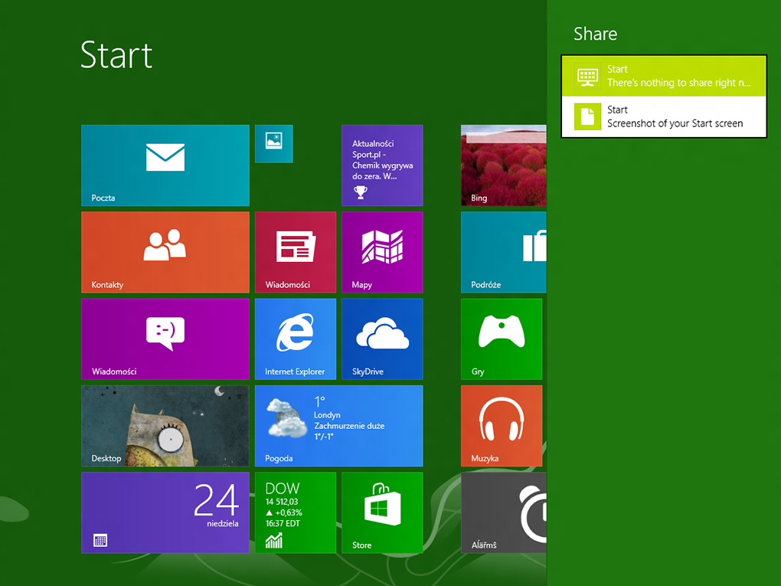Image resolution: width=781 pixels, height=586 pixels.
Task: Open the purple Wiadomości messaging tile
Action: 165,339
